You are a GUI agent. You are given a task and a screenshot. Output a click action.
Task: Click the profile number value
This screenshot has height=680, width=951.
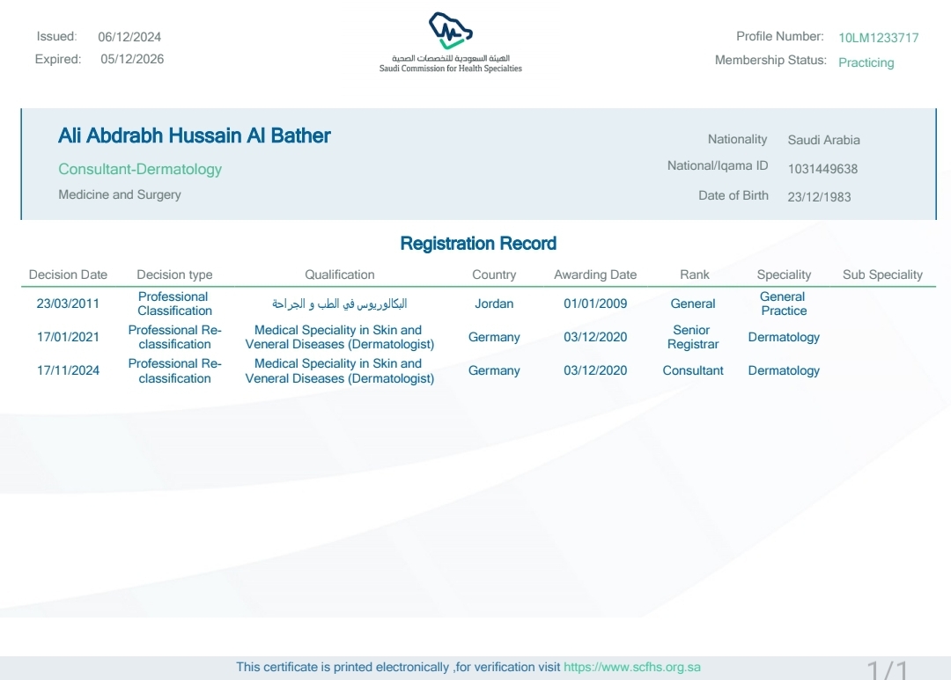[x=878, y=38]
